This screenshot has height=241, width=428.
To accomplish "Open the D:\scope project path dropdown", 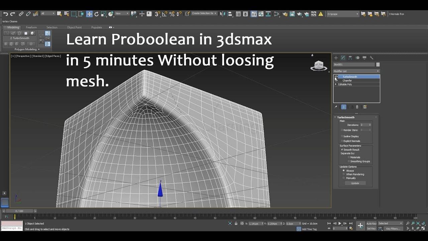I will click(343, 14).
